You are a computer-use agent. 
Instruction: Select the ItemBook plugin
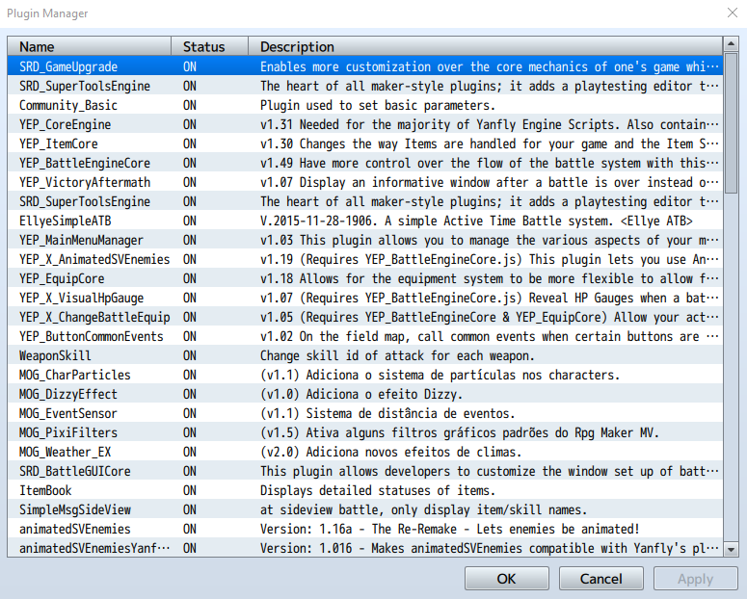365,490
